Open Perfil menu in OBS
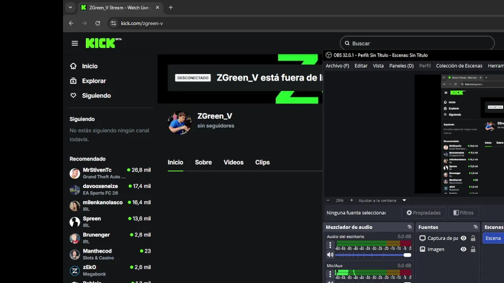Screen dimensions: 504x283 click(x=425, y=66)
